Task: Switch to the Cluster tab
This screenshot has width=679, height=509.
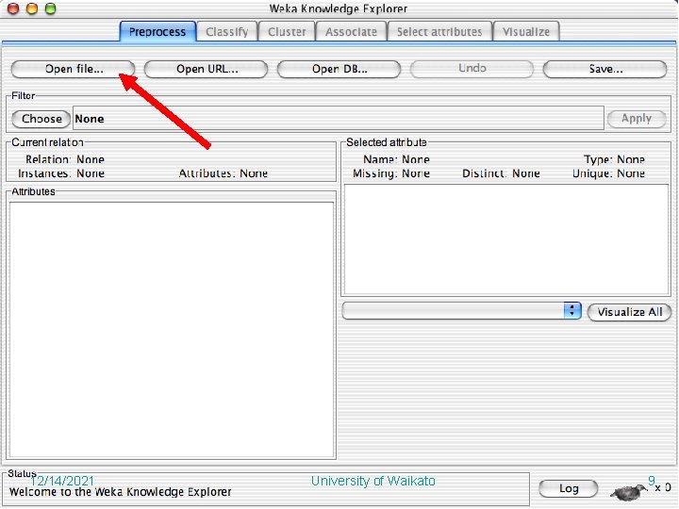Action: [287, 32]
